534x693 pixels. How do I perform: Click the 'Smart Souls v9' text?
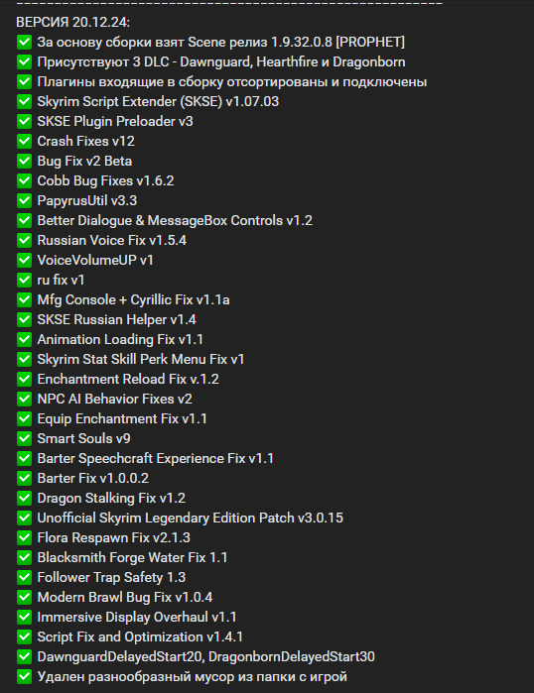[x=83, y=438]
